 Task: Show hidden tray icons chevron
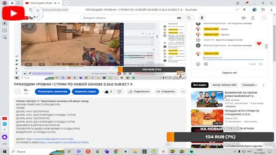pyautogui.click(x=235, y=152)
